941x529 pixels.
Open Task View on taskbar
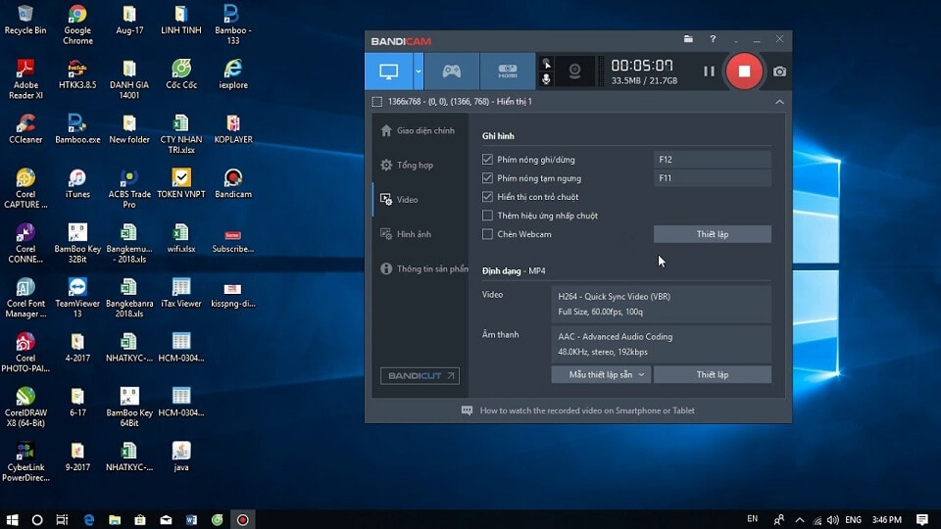(x=62, y=519)
